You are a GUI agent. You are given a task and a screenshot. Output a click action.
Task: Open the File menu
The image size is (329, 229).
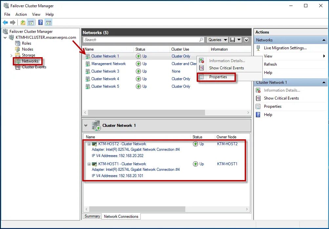(x=7, y=14)
